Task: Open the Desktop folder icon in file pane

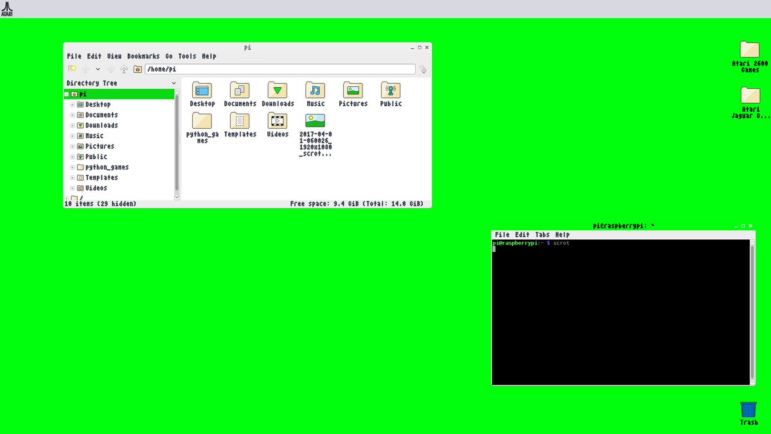Action: [202, 90]
